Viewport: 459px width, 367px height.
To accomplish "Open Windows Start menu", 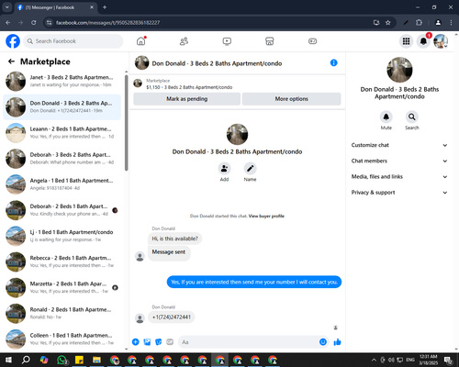I will [x=8, y=360].
